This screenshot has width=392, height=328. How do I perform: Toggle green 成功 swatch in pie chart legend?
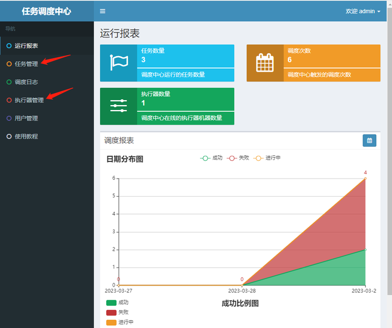click(x=111, y=303)
